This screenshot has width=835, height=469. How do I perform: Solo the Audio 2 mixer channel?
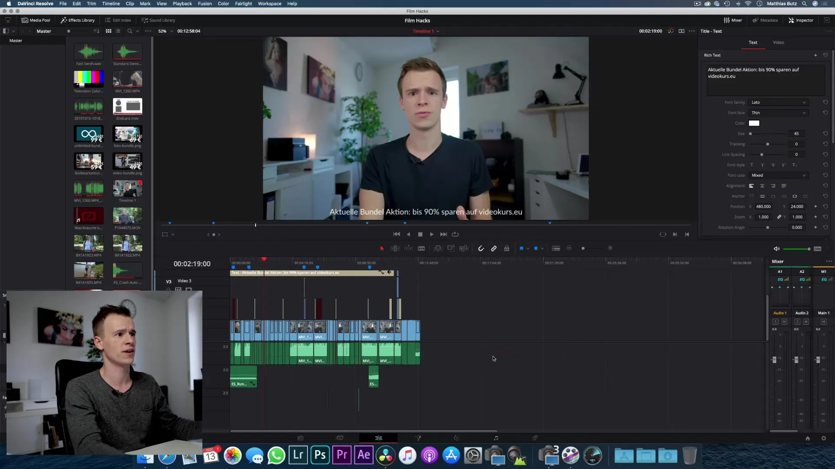click(x=797, y=322)
